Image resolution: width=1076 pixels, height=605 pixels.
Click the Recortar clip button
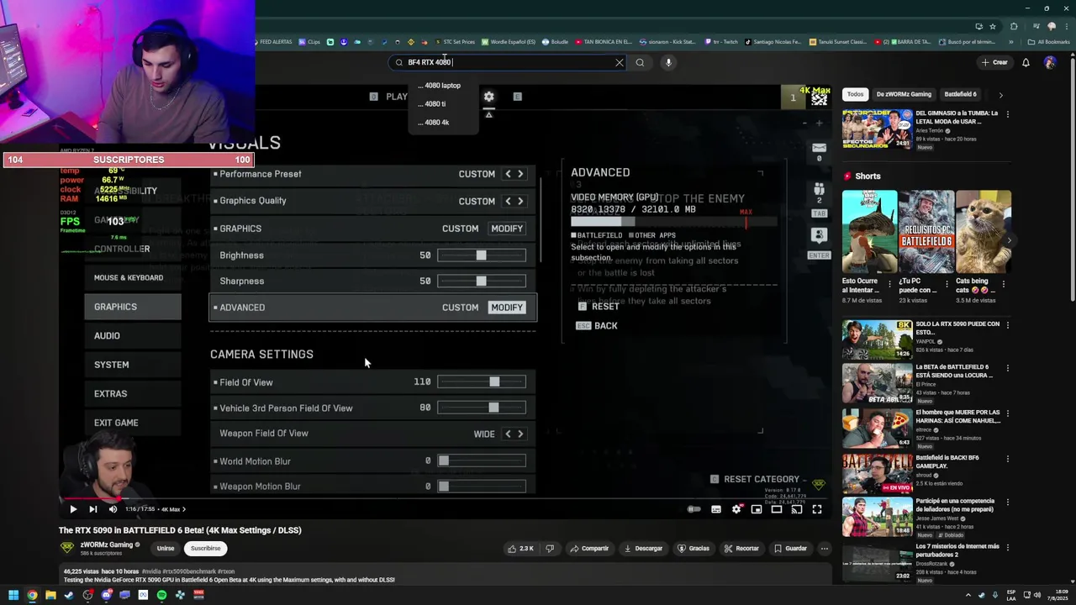[741, 549]
